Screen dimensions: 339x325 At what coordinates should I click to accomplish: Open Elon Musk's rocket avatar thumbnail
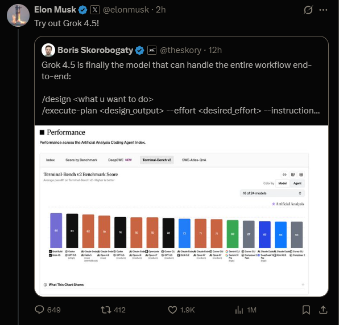[x=18, y=15]
